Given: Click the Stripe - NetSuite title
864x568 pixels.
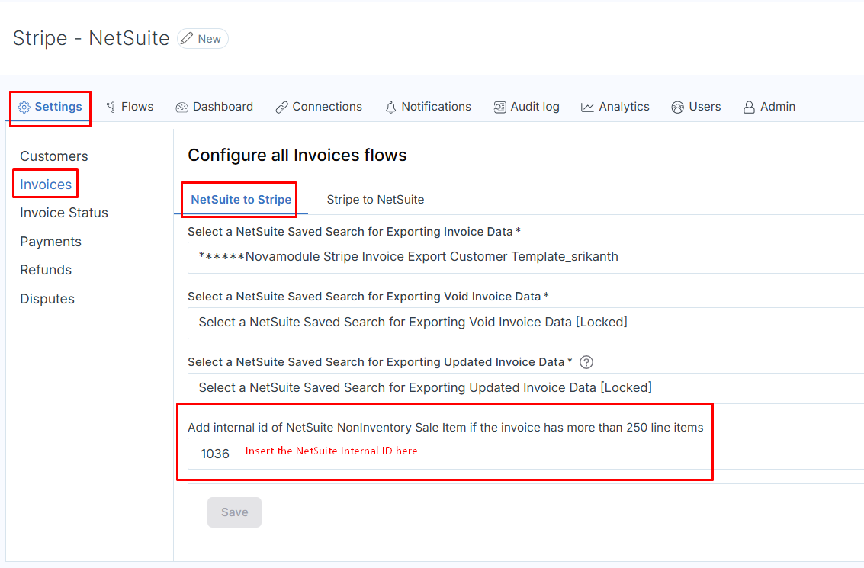Looking at the screenshot, I should [x=91, y=38].
